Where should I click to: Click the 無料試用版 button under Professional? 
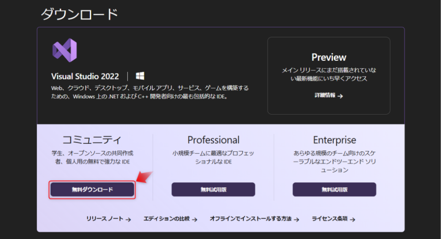click(213, 189)
